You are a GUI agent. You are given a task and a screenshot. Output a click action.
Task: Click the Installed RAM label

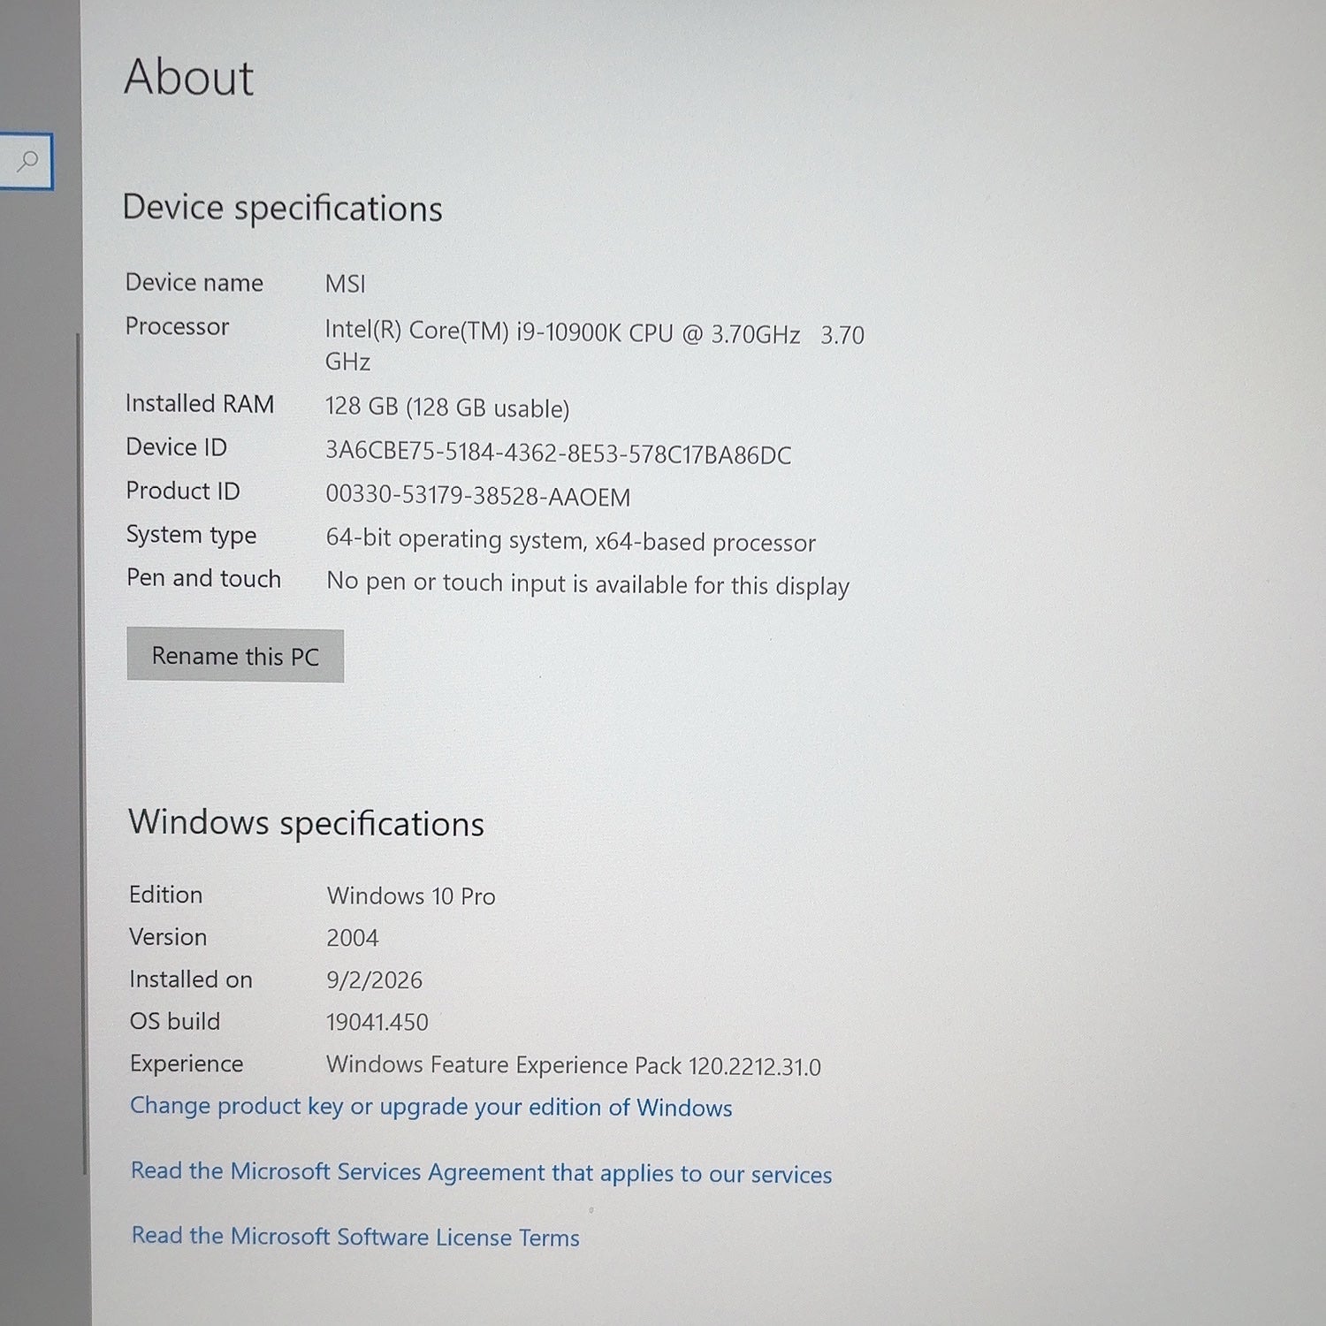[x=201, y=403]
